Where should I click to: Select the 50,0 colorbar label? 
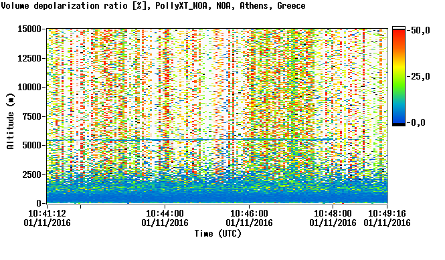click(420, 30)
